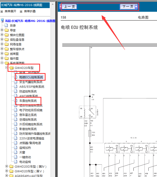157x177 pixels.
Task: Click the page icon beside 空调控制系统
Action: click(x=16, y=119)
